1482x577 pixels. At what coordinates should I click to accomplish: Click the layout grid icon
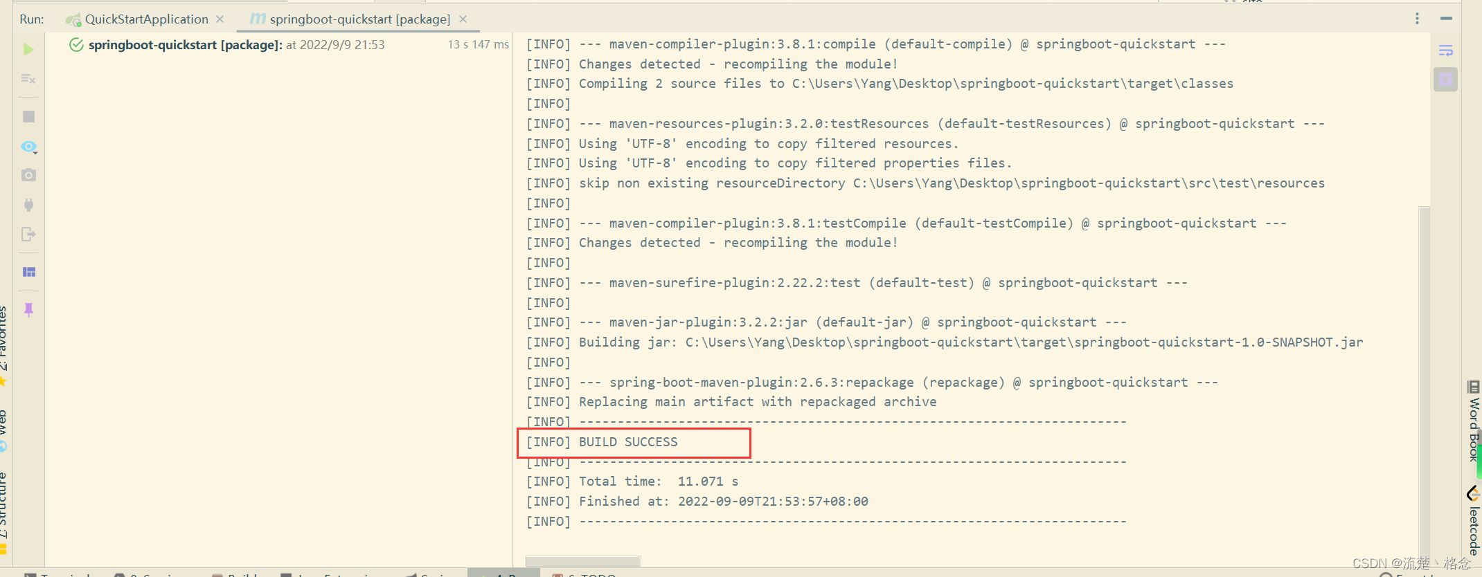point(29,272)
